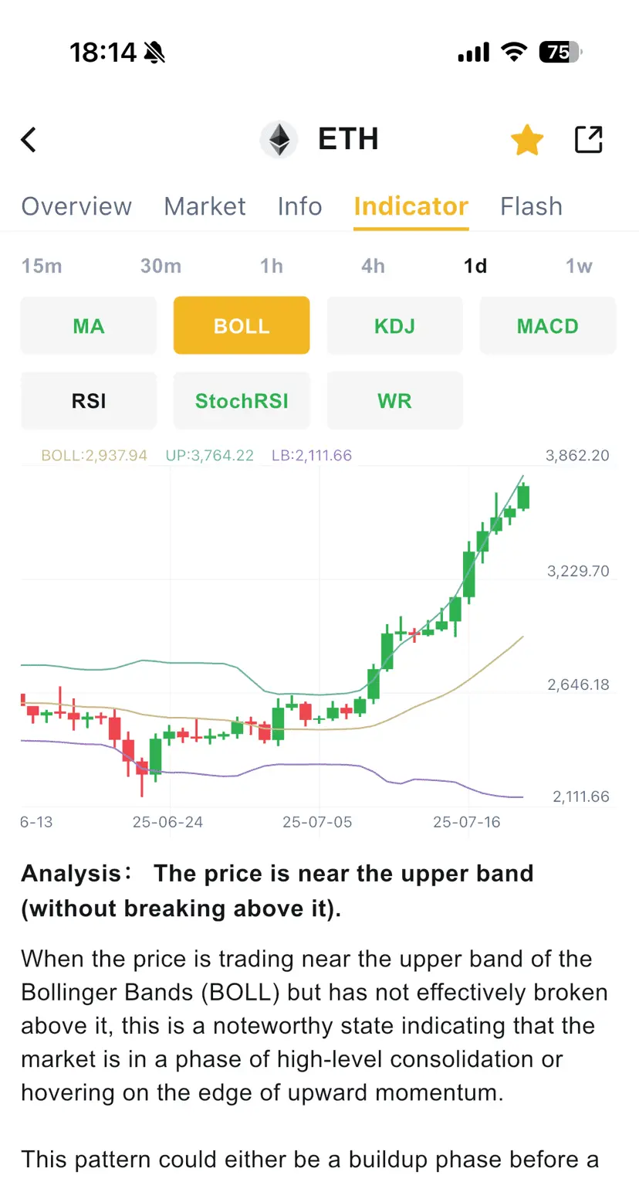
Task: Switch to the Overview tab
Action: point(76,206)
